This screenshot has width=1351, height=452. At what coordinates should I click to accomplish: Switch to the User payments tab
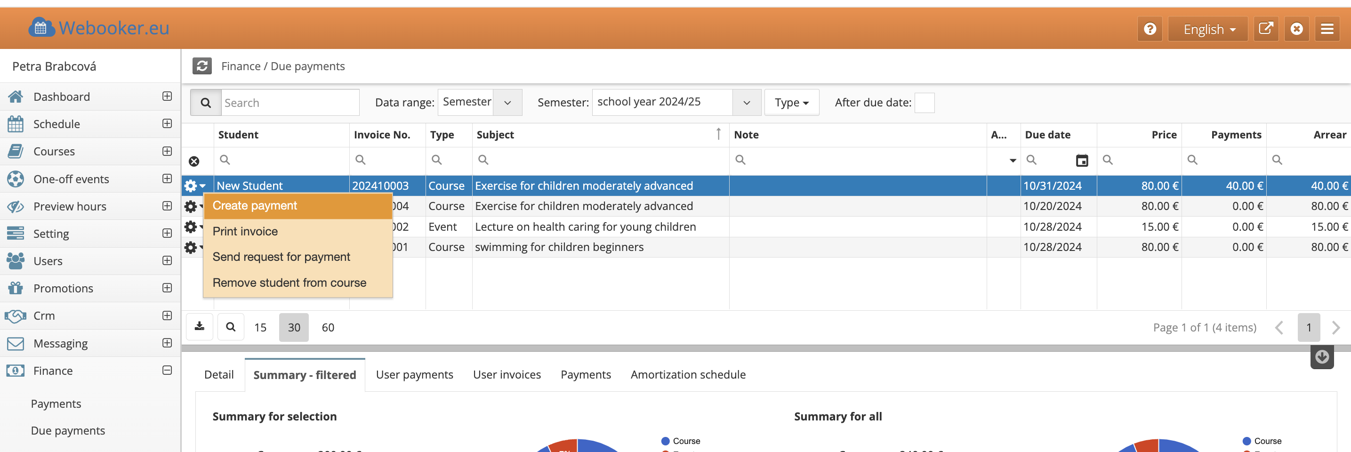point(414,374)
